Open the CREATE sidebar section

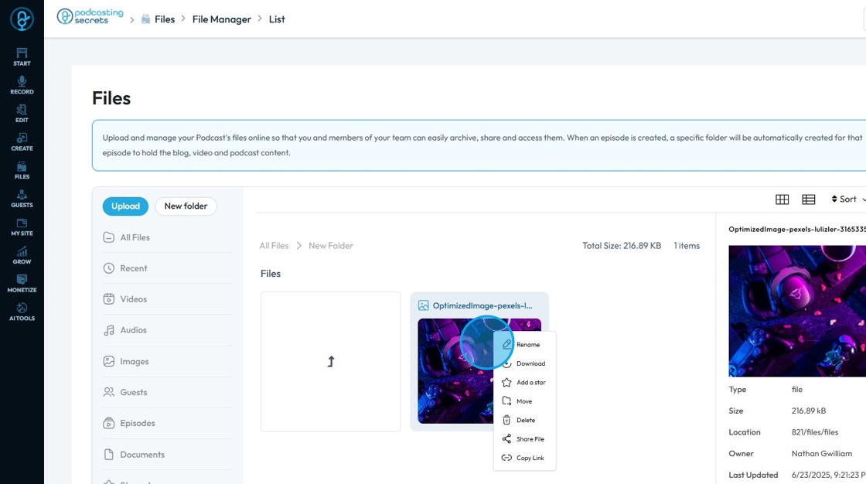coord(22,141)
